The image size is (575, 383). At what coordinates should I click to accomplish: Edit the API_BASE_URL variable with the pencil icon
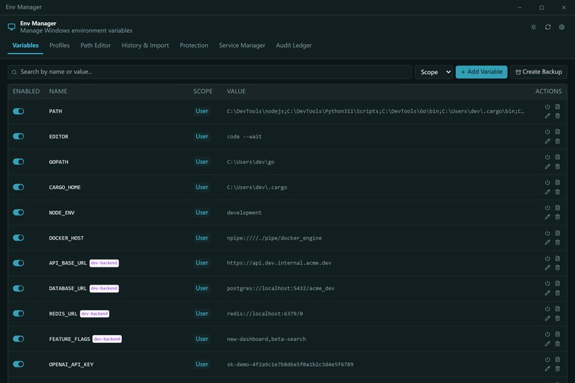(x=547, y=267)
